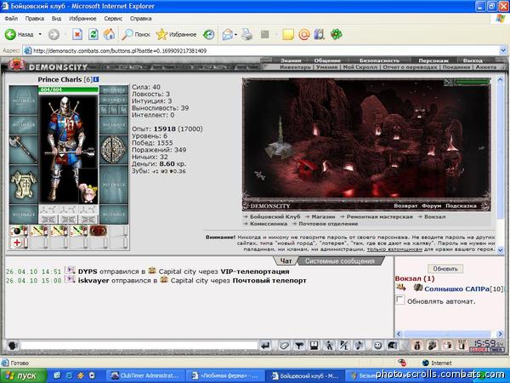Click the Mail envelope toolbar icon
This screenshot has height=383, width=510.
click(228, 34)
